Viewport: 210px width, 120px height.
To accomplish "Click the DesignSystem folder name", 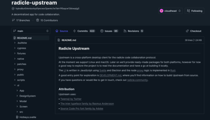I will tap(28, 96).
